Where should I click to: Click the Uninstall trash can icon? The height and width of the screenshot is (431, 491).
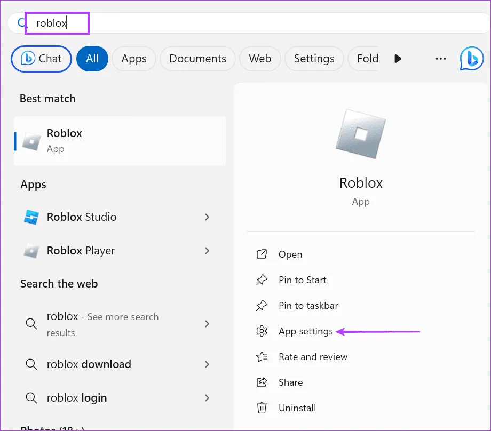(262, 408)
